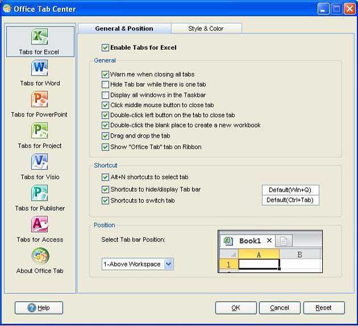358x326 pixels.
Task: Disable Drag and drop the tab
Action: pos(105,136)
